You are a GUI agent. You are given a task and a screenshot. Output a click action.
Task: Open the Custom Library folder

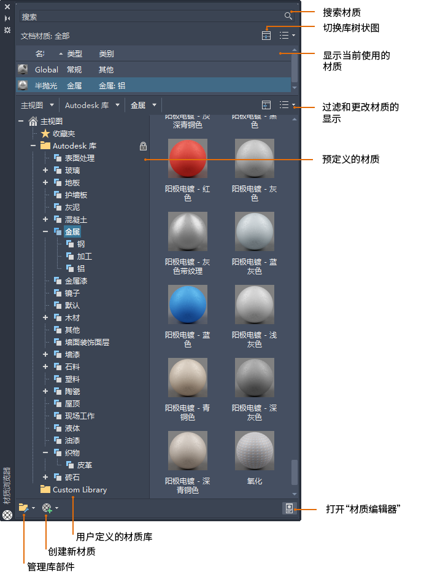(x=74, y=489)
